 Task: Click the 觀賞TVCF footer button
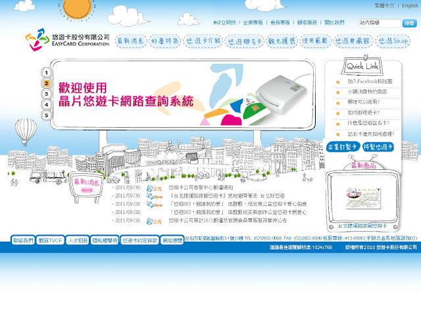[x=50, y=240]
